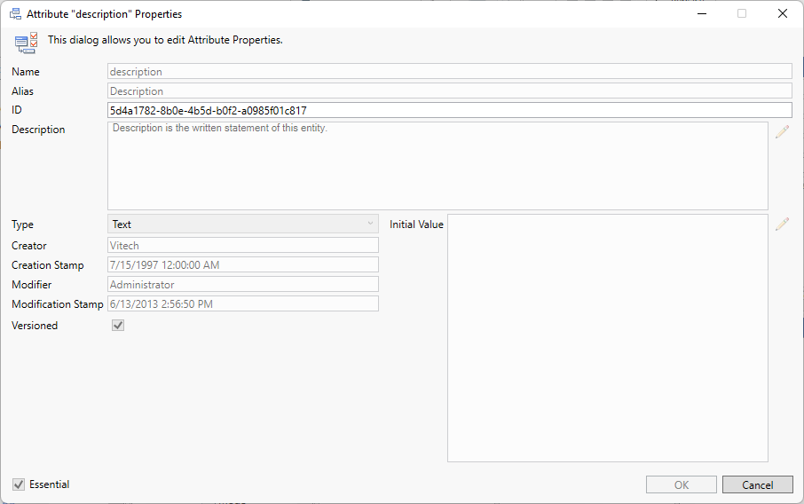Click inside the Initial Value text area

(x=607, y=338)
